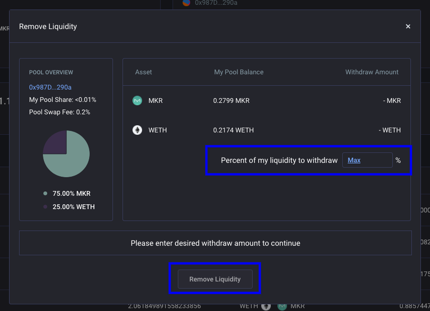Image resolution: width=430 pixels, height=311 pixels.
Task: Click the Asset column header
Action: (143, 72)
